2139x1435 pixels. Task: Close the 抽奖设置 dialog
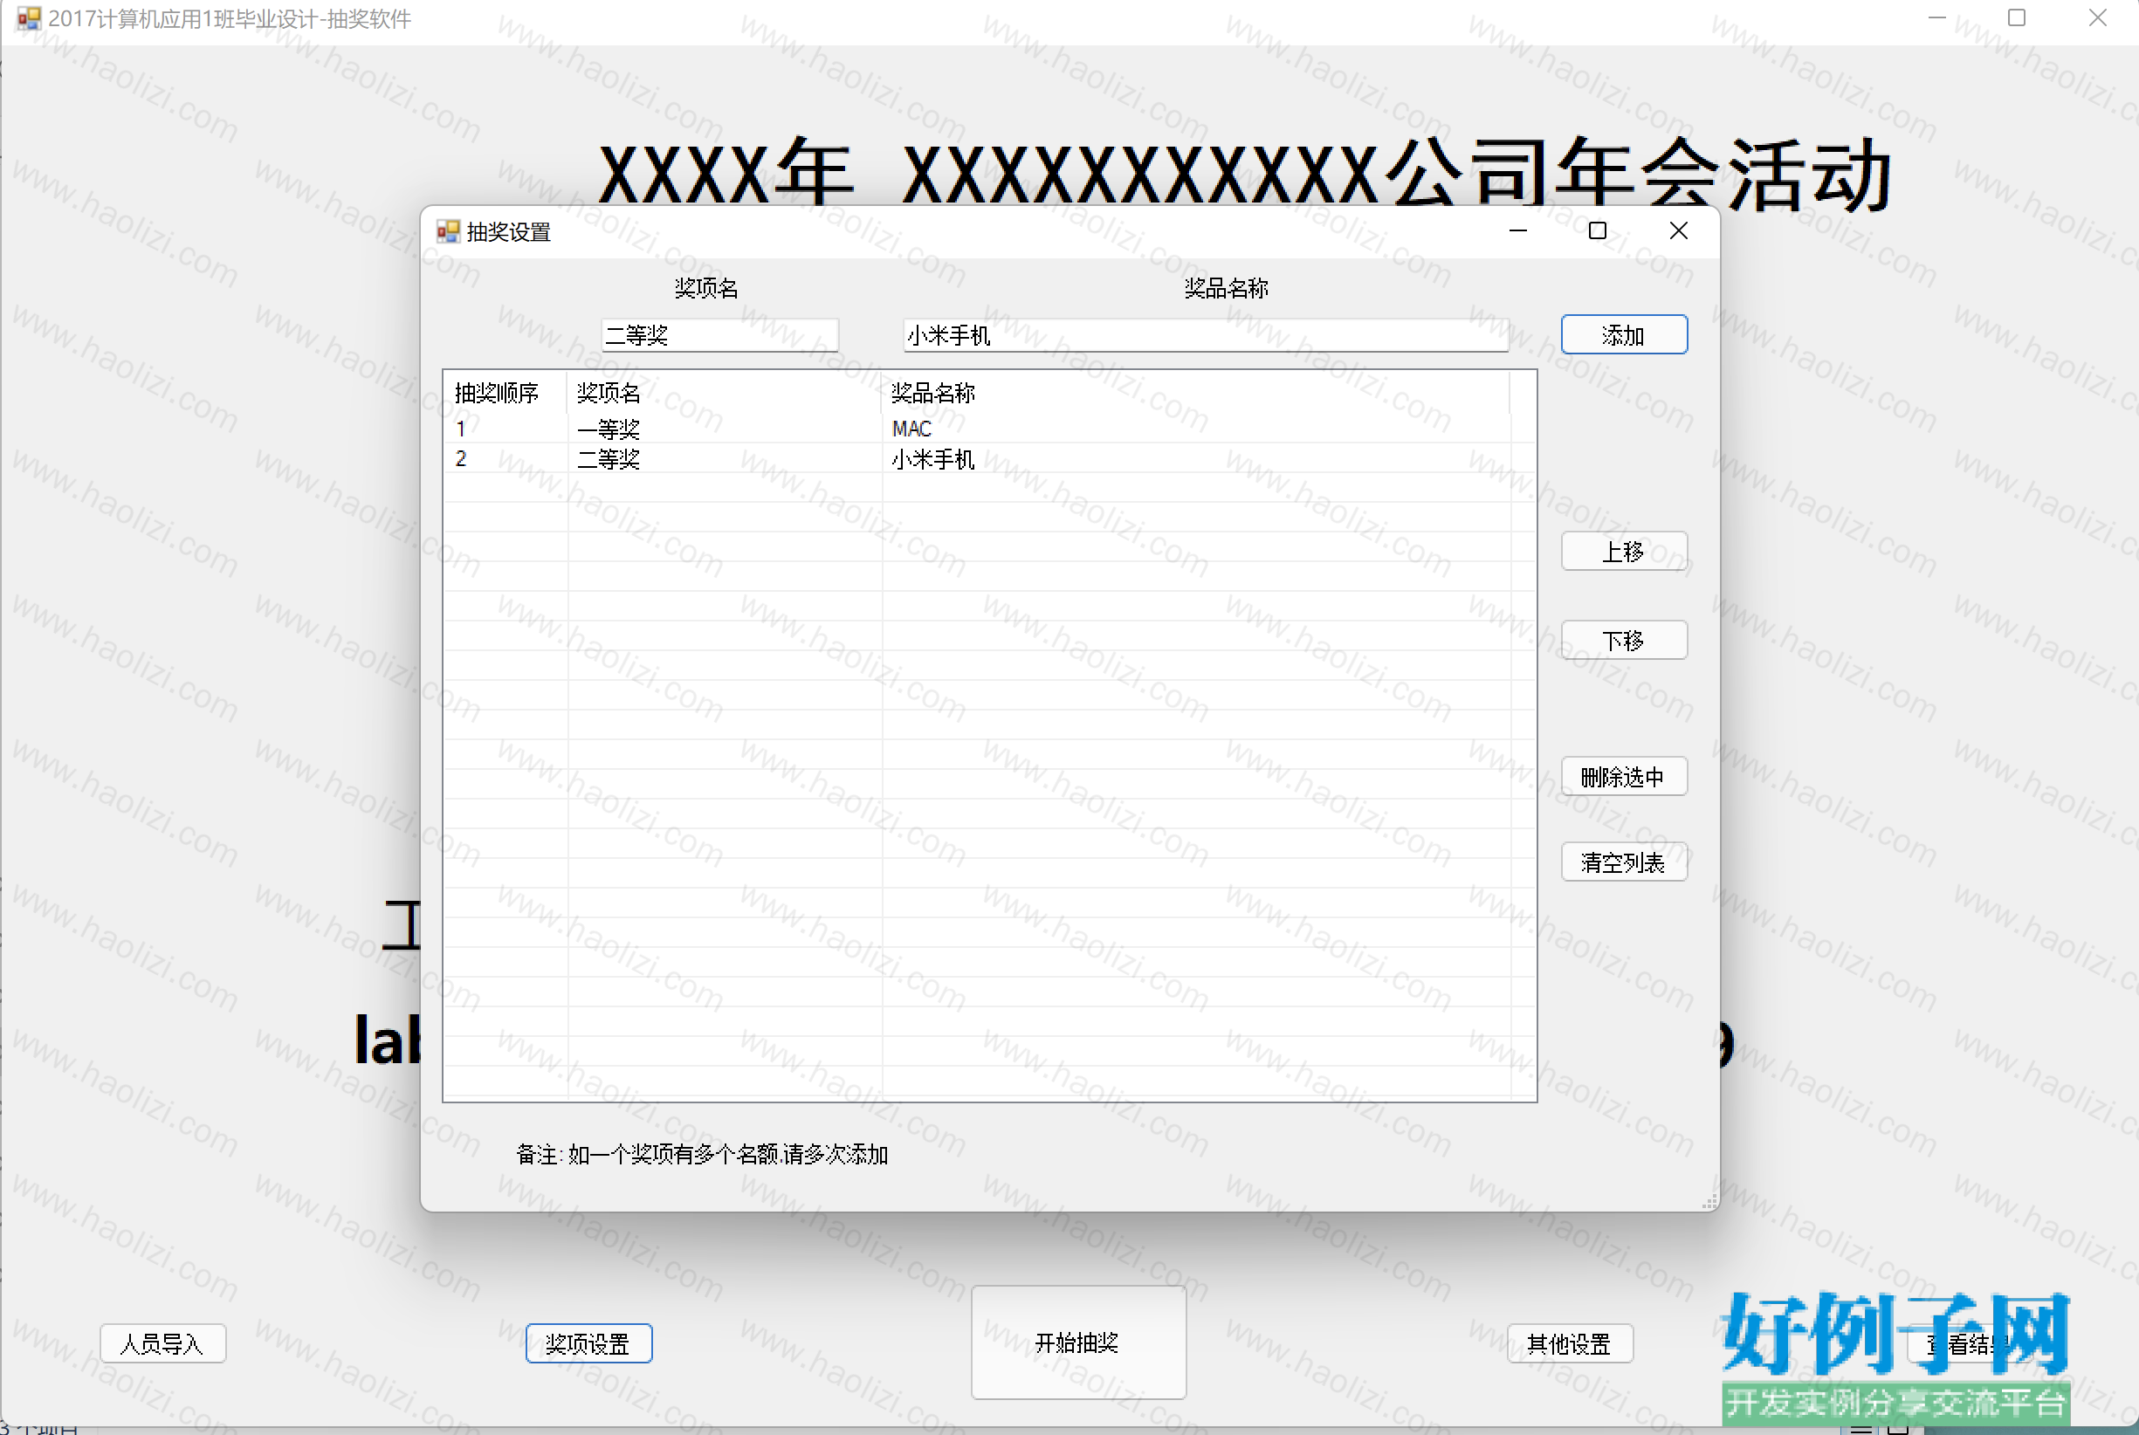click(1678, 230)
